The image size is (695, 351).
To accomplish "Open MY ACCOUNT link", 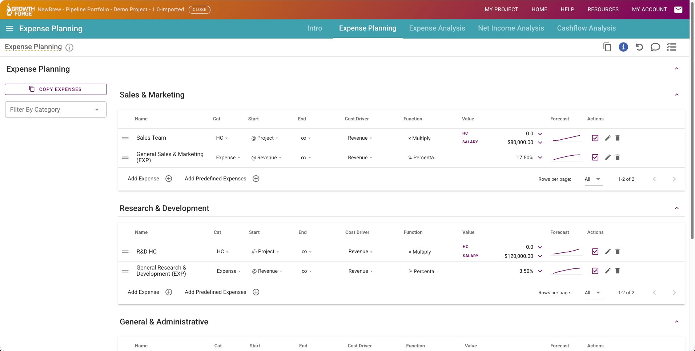I will 650,9.
